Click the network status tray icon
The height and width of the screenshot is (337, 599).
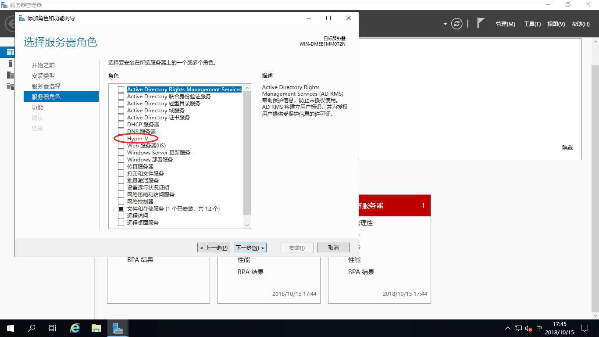(x=518, y=328)
